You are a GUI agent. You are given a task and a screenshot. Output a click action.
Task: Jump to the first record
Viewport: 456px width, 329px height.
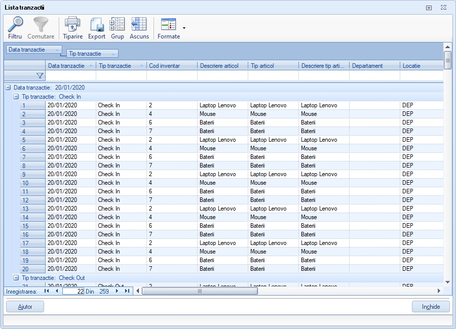tap(46, 291)
